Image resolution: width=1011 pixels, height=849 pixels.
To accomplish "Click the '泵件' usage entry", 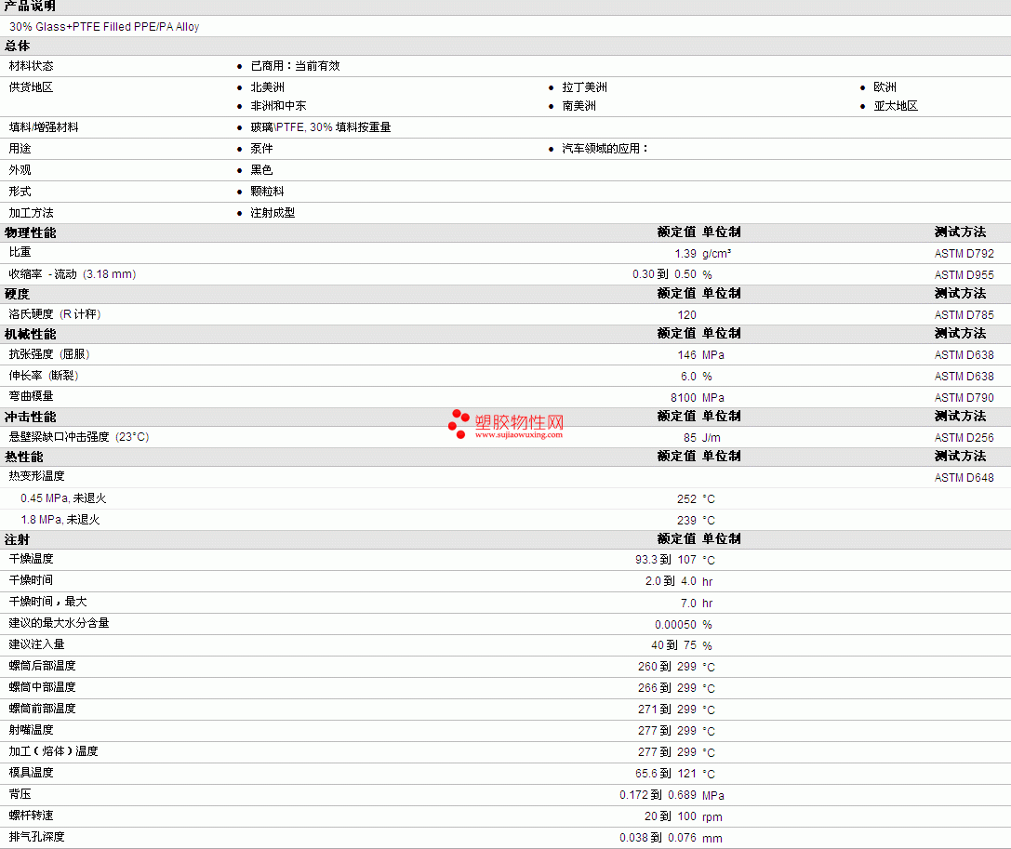I will coord(261,148).
